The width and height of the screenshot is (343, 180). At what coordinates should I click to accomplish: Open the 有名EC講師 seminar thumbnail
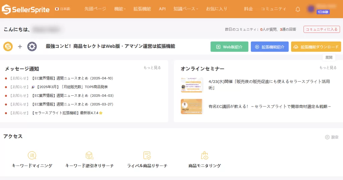tap(192, 106)
